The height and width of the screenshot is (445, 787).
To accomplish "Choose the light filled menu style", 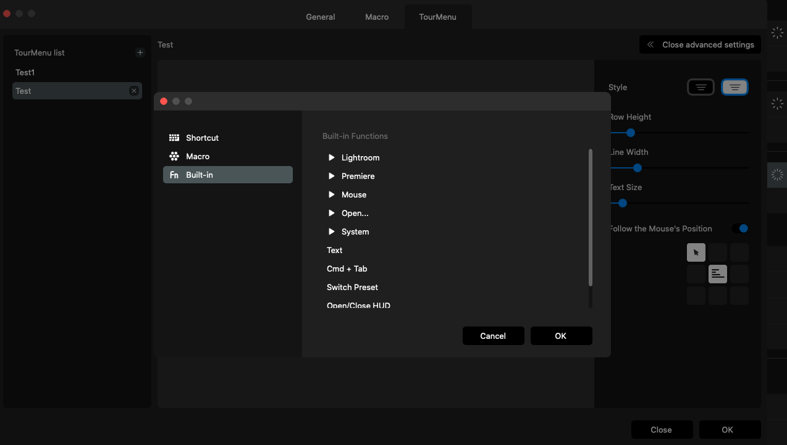I will tap(734, 88).
